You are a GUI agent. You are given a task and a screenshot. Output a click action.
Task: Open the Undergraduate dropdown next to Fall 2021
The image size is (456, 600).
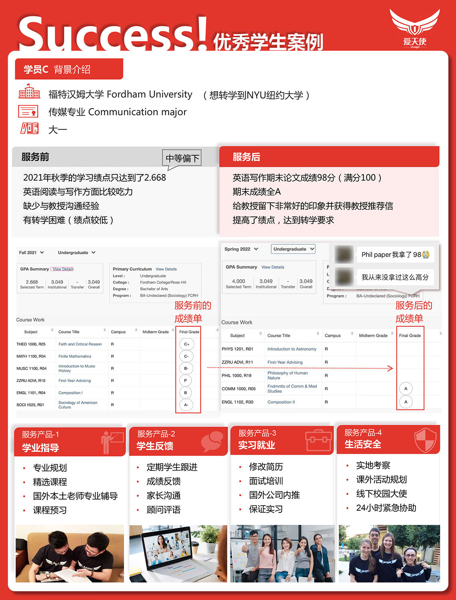(77, 252)
